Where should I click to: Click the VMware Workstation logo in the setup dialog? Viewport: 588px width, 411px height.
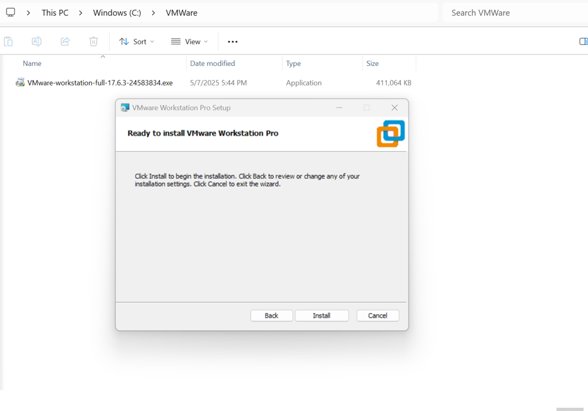tap(390, 133)
